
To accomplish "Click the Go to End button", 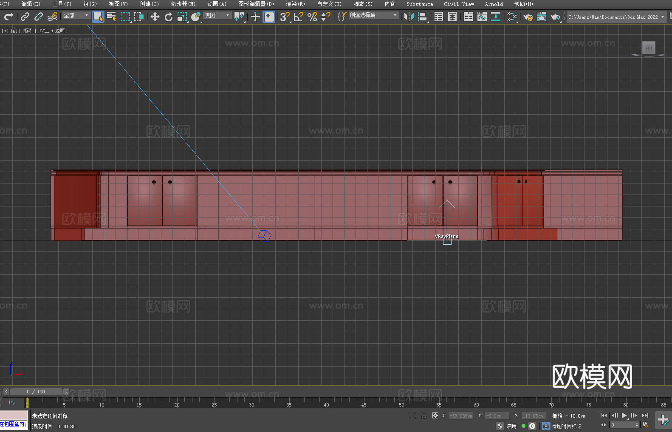I will [645, 415].
